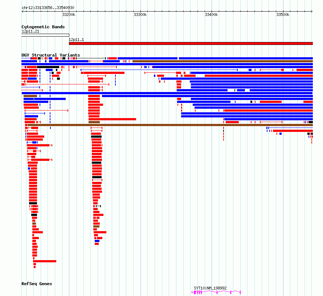Click the long black variant bar near 33170k
Image resolution: width=323 pixels, height=296 pixels.
(x=48, y=67)
